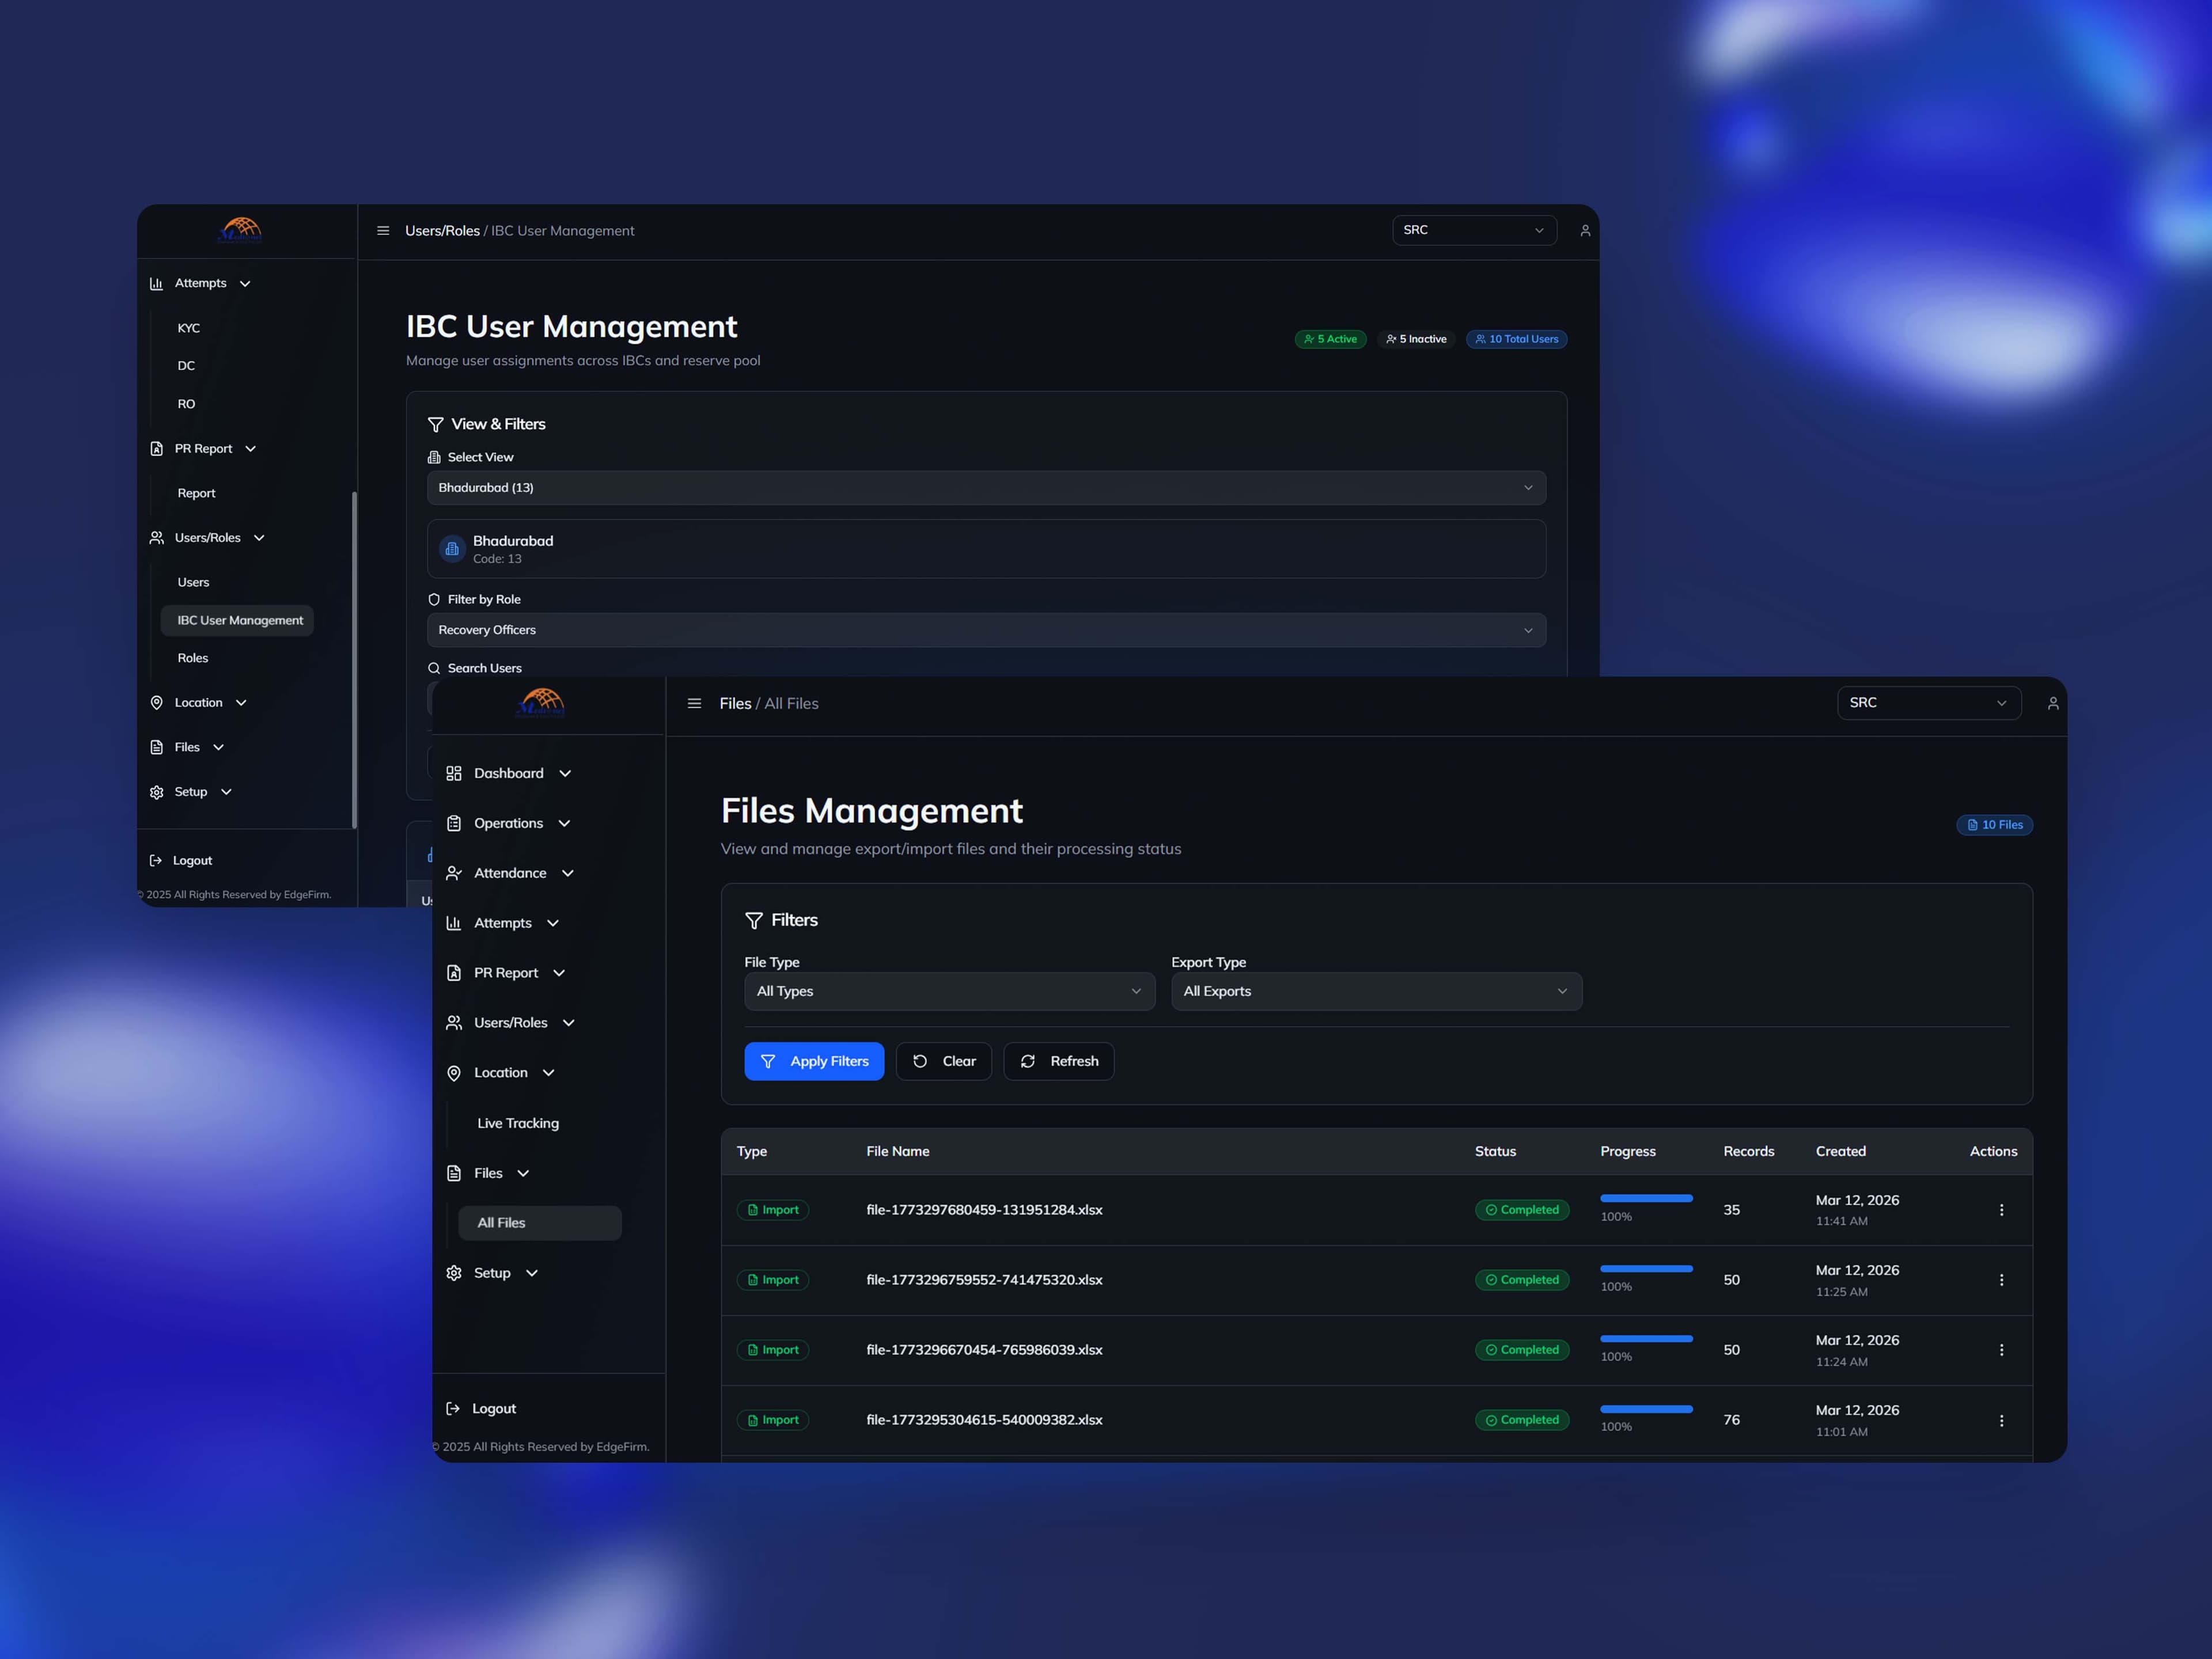This screenshot has height=1659, width=2212.
Task: Open user profile icon in Files window header
Action: (2053, 704)
